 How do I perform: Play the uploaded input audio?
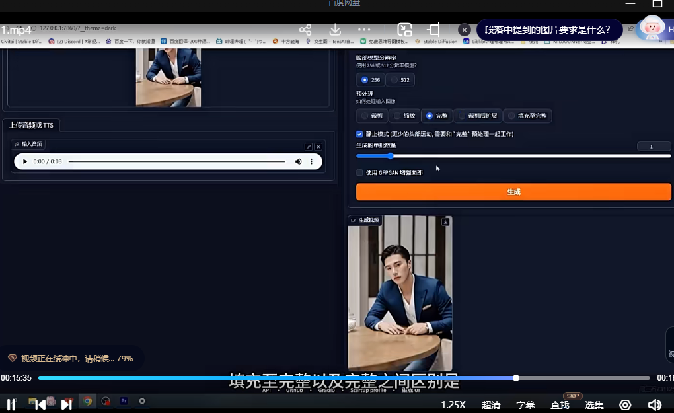[x=25, y=162]
